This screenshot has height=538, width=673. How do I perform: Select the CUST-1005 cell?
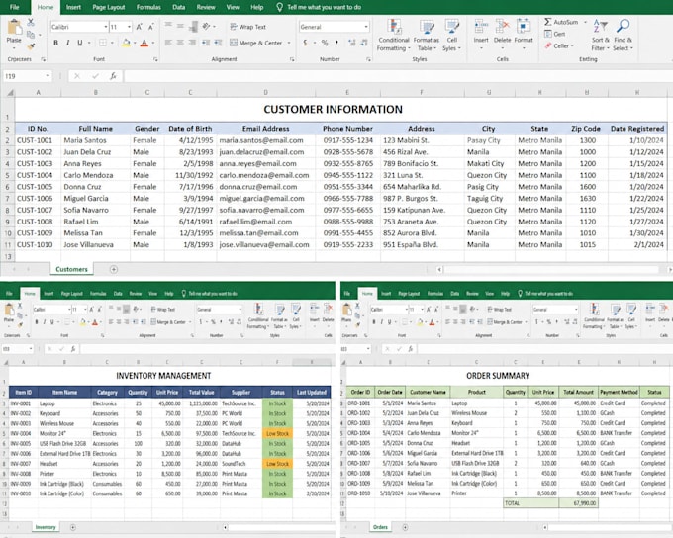pyautogui.click(x=38, y=187)
